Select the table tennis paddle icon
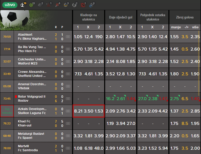The image size is (201, 154). pos(58,4)
